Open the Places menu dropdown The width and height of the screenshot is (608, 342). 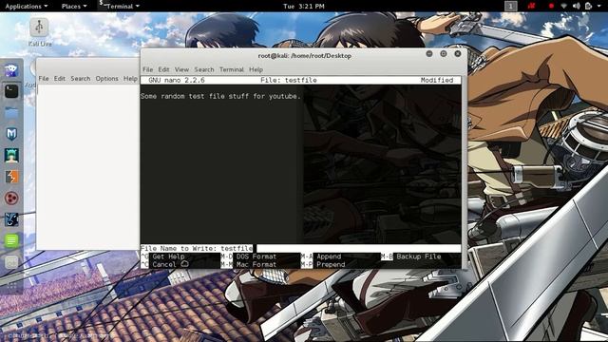pyautogui.click(x=74, y=7)
